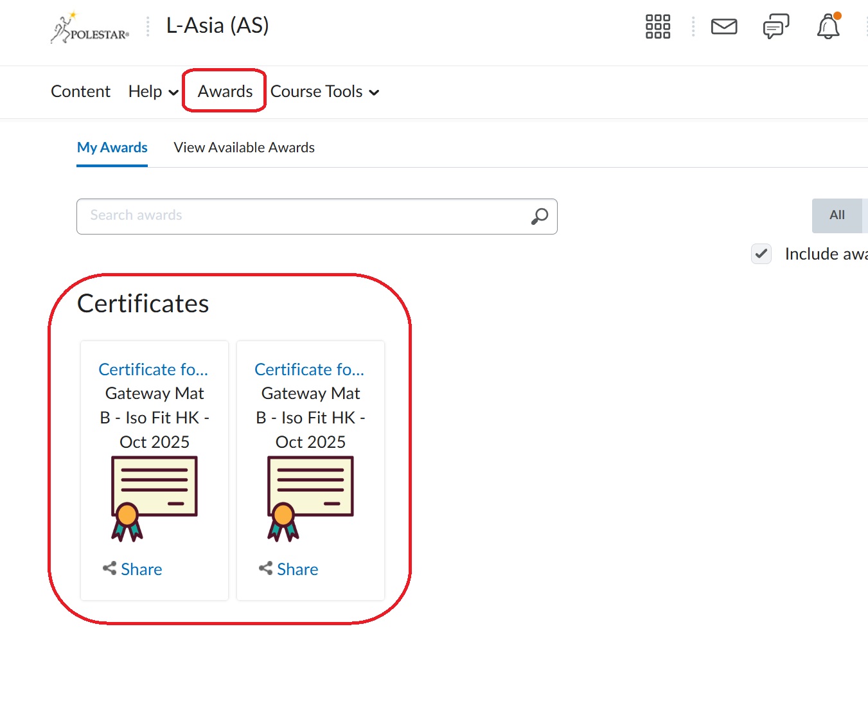Open the Awards menu item
The width and height of the screenshot is (868, 710).
coord(225,92)
